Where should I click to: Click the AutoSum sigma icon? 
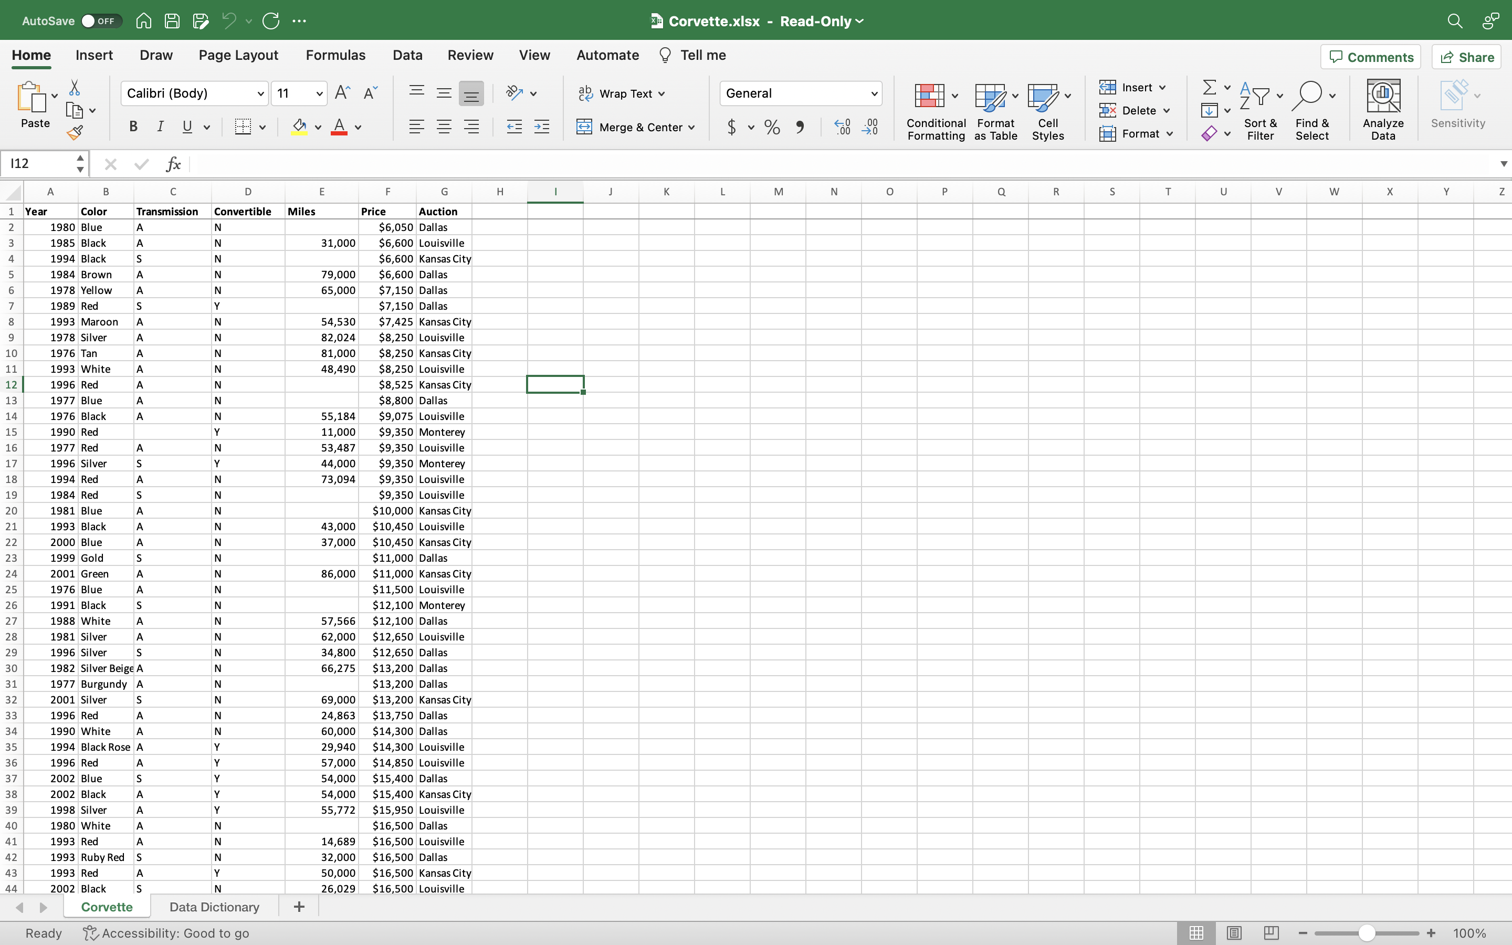(1210, 87)
